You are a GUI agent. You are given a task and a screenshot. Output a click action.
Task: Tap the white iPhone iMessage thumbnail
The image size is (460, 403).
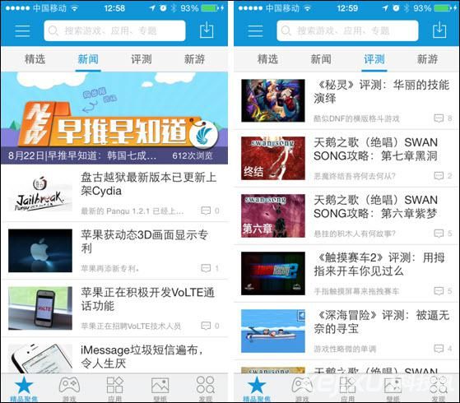click(40, 359)
